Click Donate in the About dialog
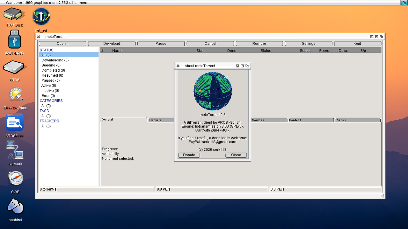 coord(189,155)
